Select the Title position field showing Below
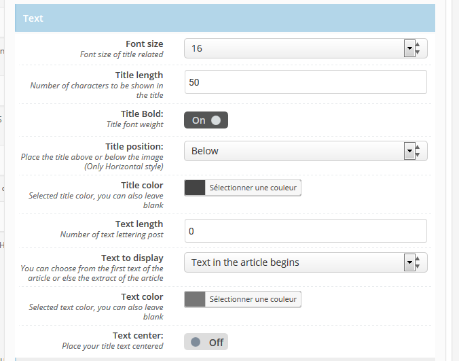This screenshot has height=361, width=459. tap(306, 151)
